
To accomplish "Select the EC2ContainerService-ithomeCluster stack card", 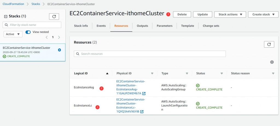I will click(x=33, y=53).
